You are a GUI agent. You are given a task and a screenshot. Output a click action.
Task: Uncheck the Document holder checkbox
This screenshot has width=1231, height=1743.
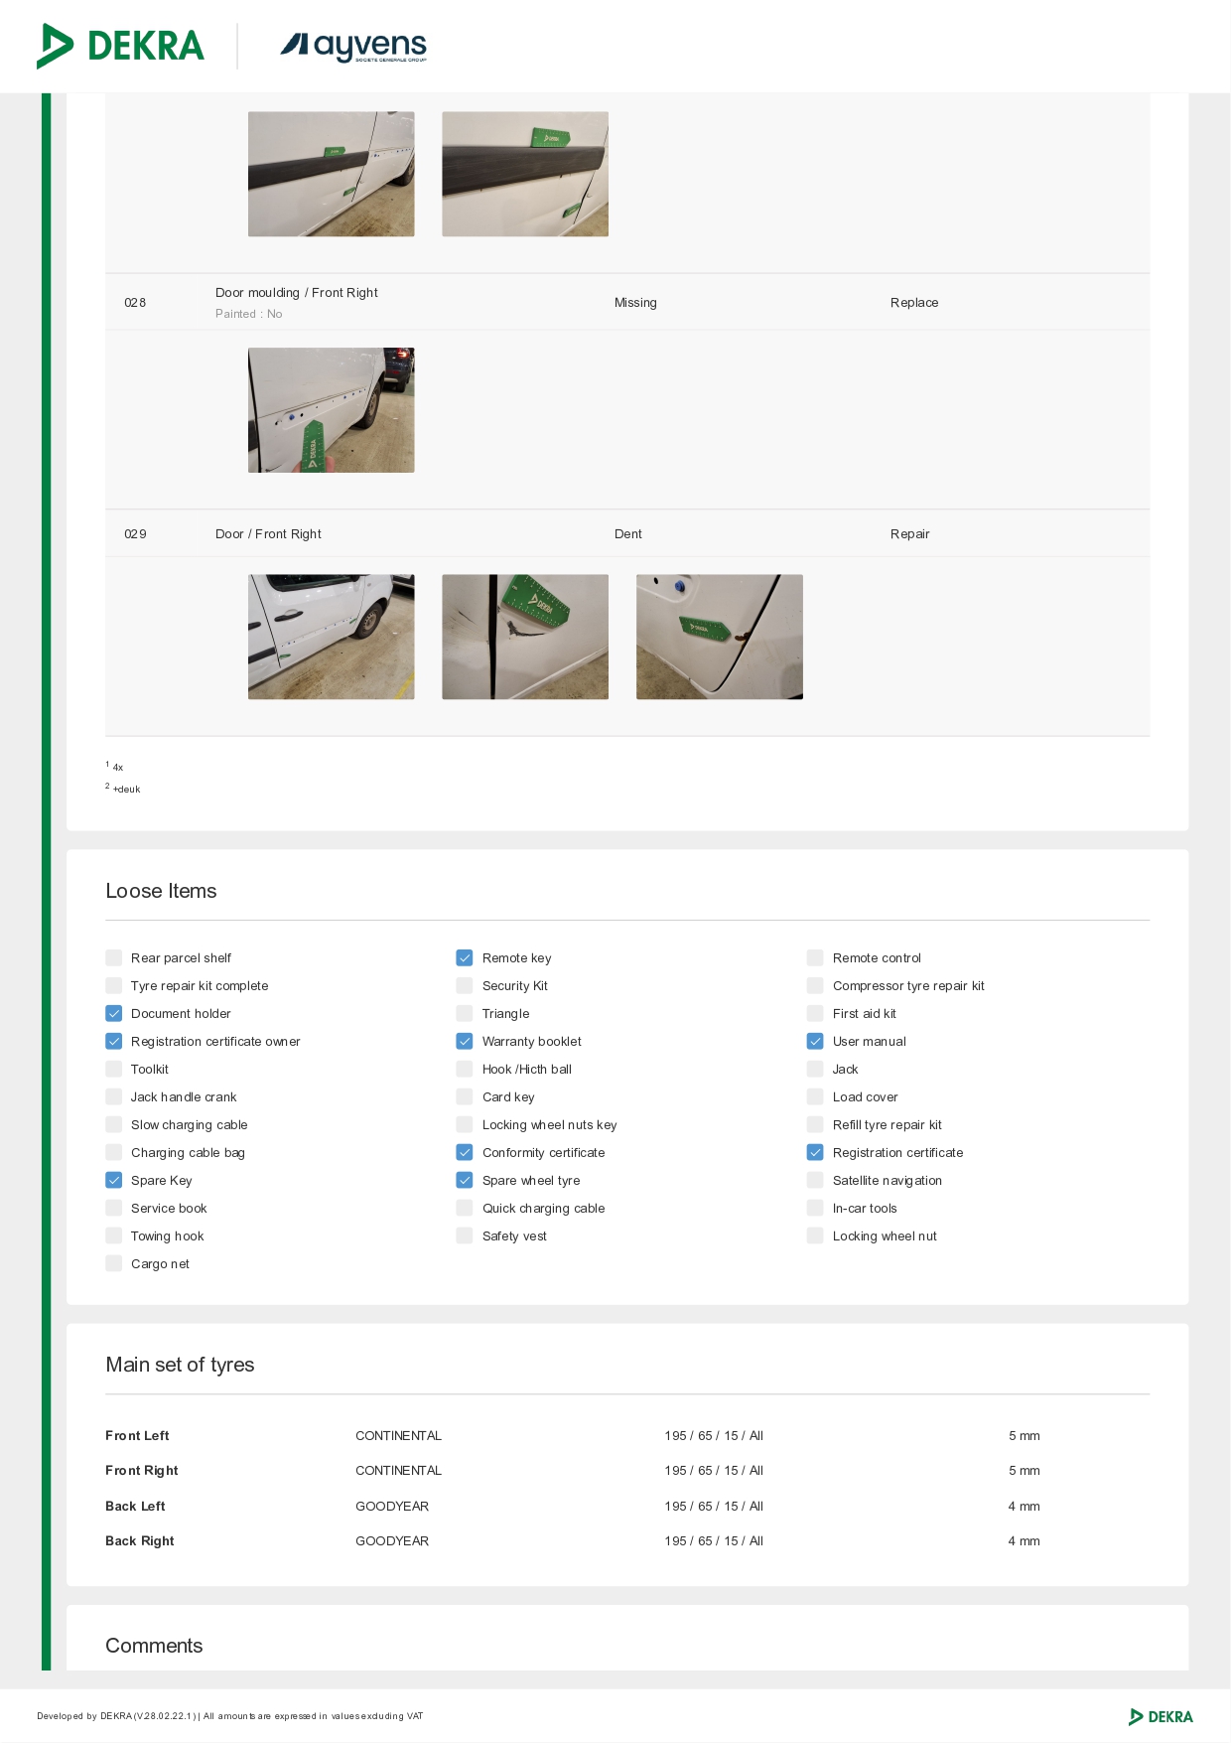[x=114, y=1014]
